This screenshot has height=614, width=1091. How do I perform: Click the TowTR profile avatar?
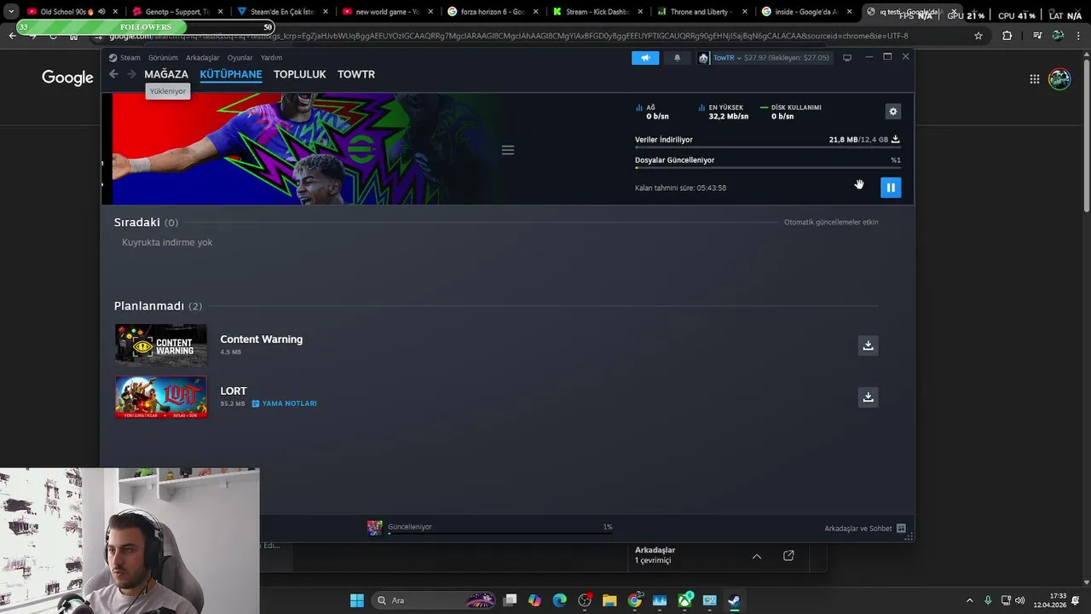pos(704,58)
